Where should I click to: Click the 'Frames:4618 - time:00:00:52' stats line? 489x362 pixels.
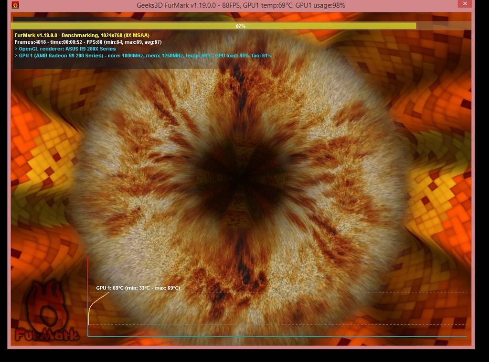(88, 42)
